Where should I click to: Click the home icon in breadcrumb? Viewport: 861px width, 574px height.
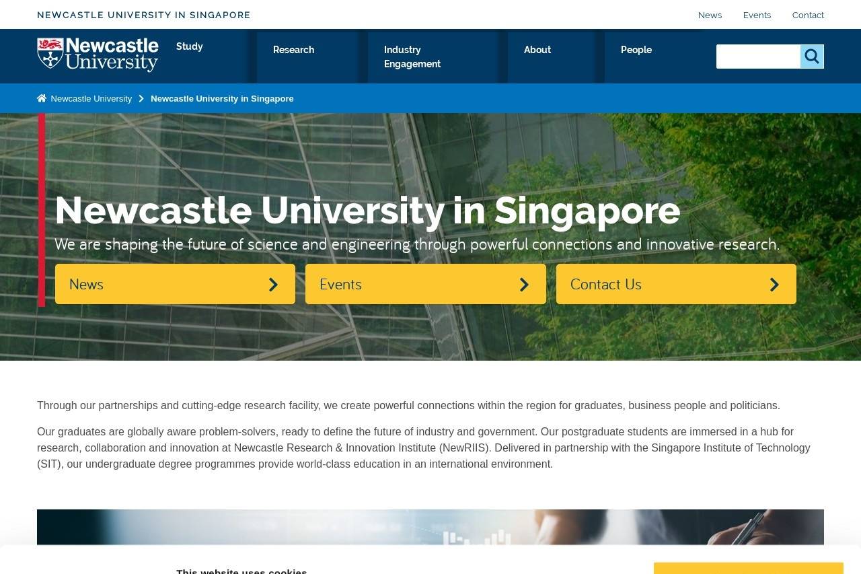pos(42,98)
